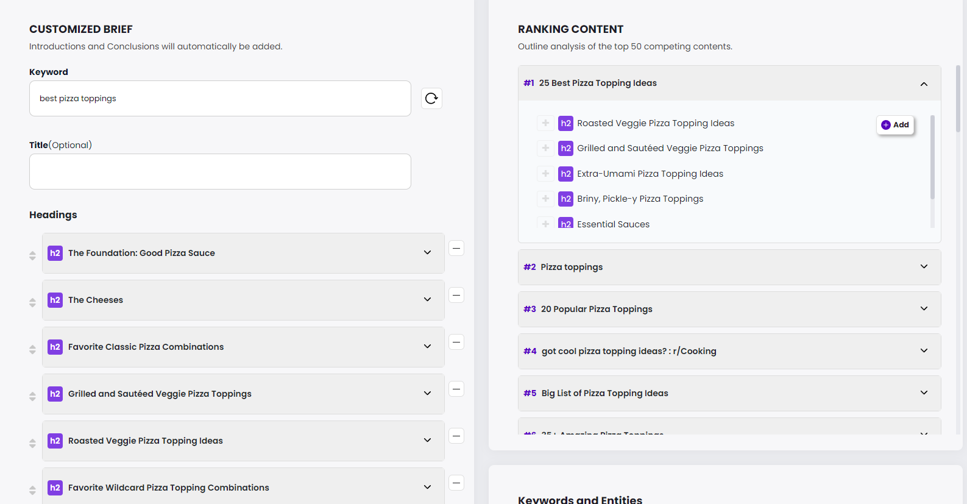Image resolution: width=967 pixels, height=504 pixels.
Task: Expand 'The Cheeses' heading chevron
Action: pyautogui.click(x=427, y=299)
